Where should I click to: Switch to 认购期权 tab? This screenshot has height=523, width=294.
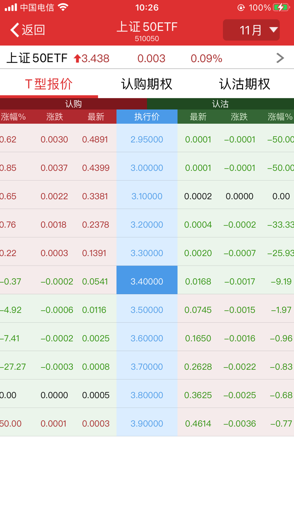pos(147,84)
